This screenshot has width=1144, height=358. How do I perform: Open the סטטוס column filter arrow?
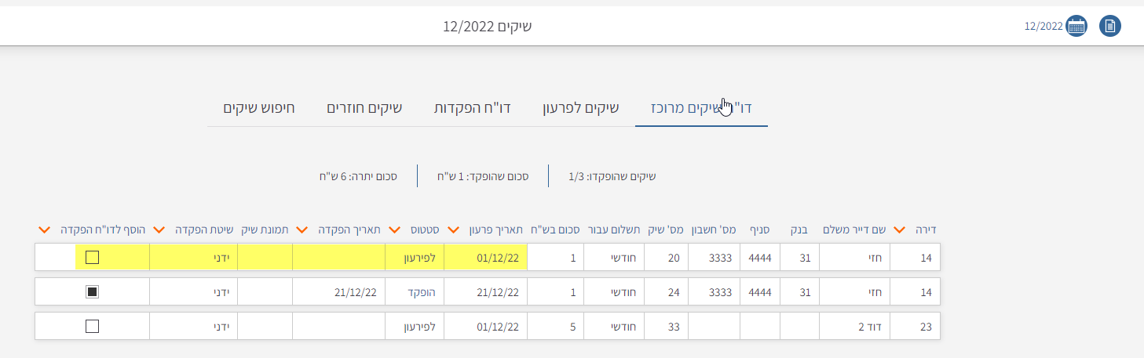[394, 230]
